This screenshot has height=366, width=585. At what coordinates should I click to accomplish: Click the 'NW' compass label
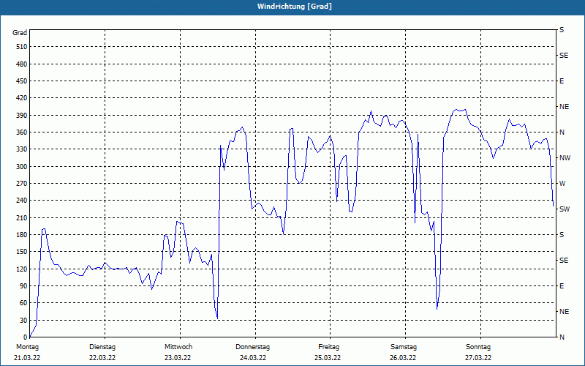[565, 158]
